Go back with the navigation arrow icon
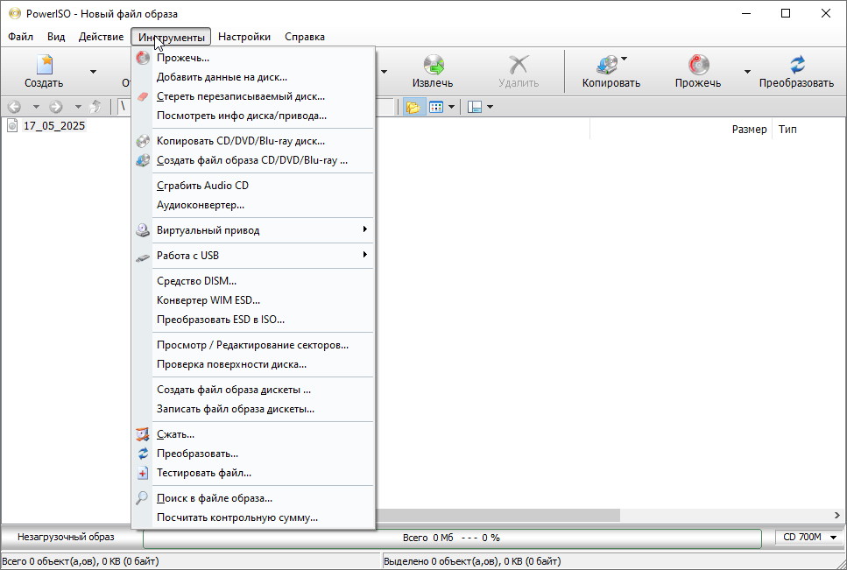 click(x=15, y=107)
